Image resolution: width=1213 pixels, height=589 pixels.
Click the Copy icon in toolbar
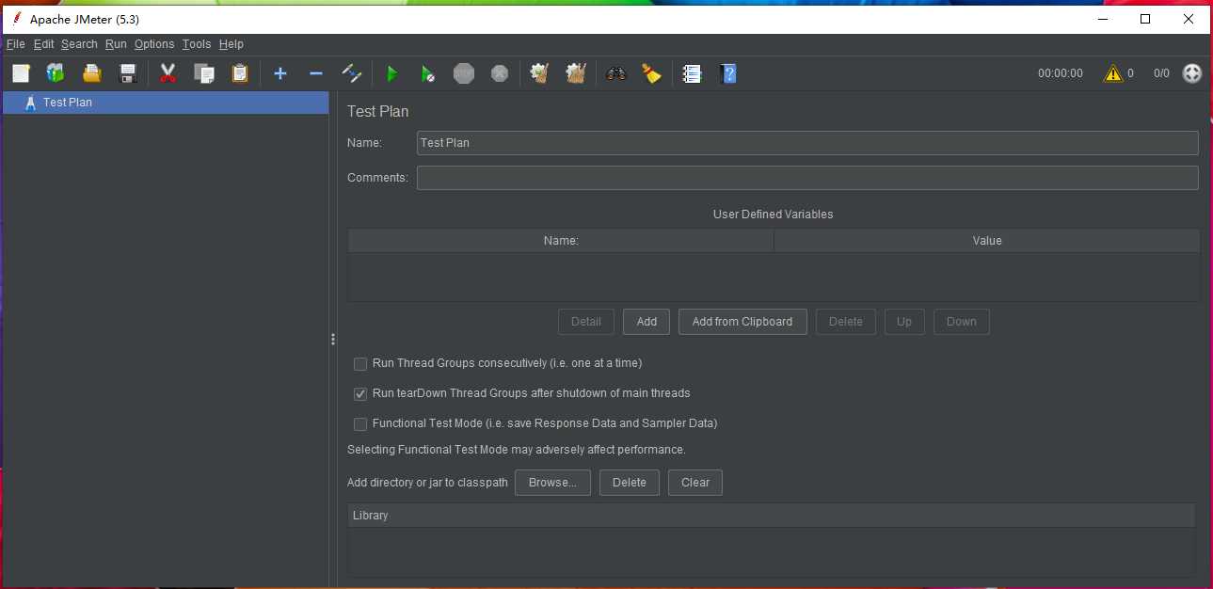click(x=204, y=73)
